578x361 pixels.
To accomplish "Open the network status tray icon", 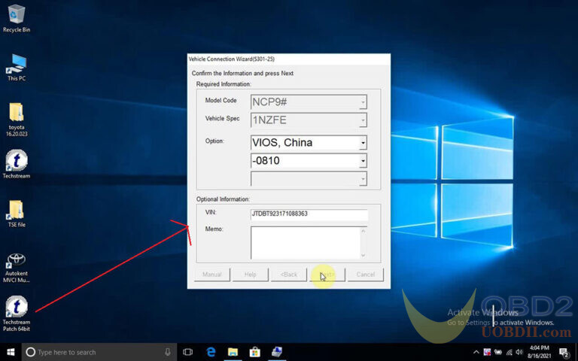I will point(509,352).
